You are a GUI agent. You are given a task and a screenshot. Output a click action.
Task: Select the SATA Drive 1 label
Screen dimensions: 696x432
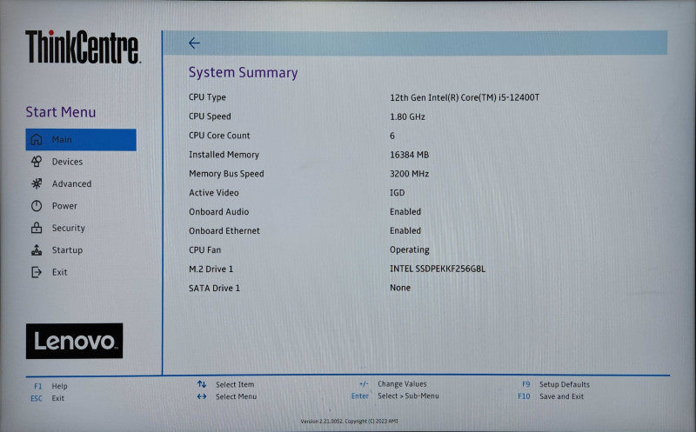coord(214,288)
